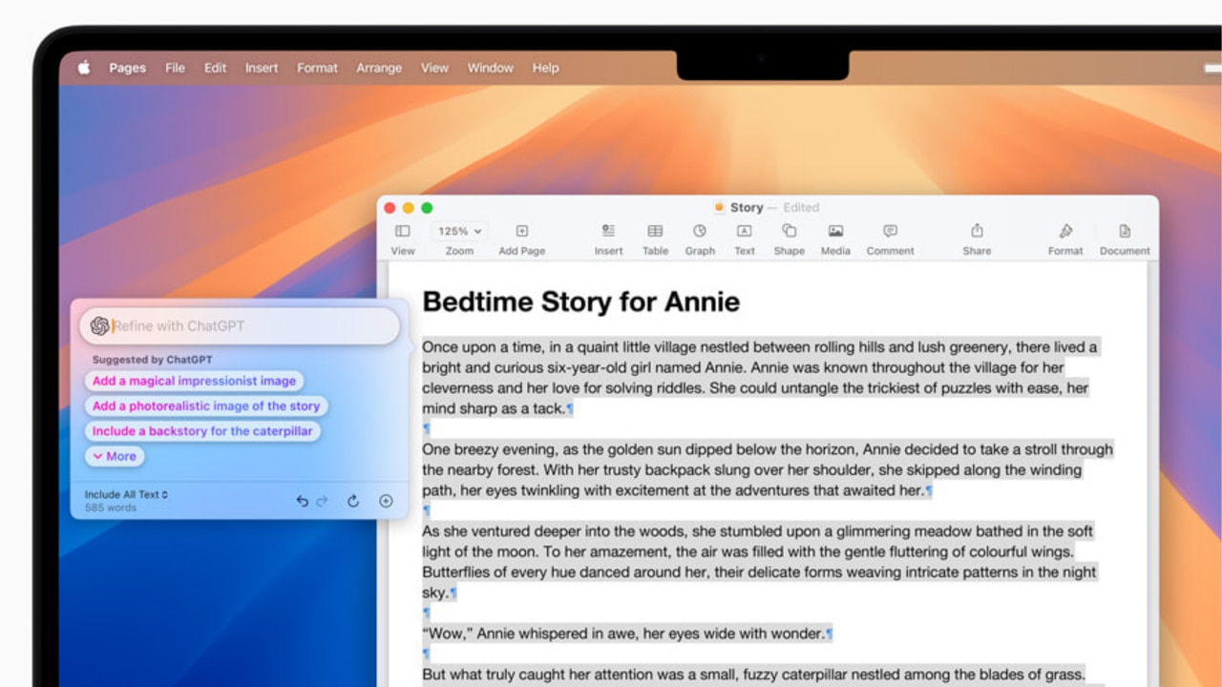This screenshot has height=687, width=1222.
Task: Click the undo arrow in ChatGPT panel
Action: coord(303,501)
